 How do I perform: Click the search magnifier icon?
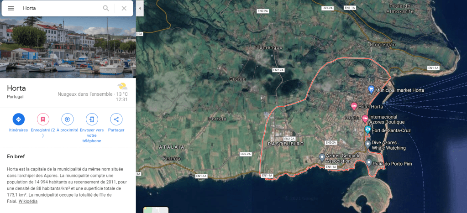coord(106,8)
